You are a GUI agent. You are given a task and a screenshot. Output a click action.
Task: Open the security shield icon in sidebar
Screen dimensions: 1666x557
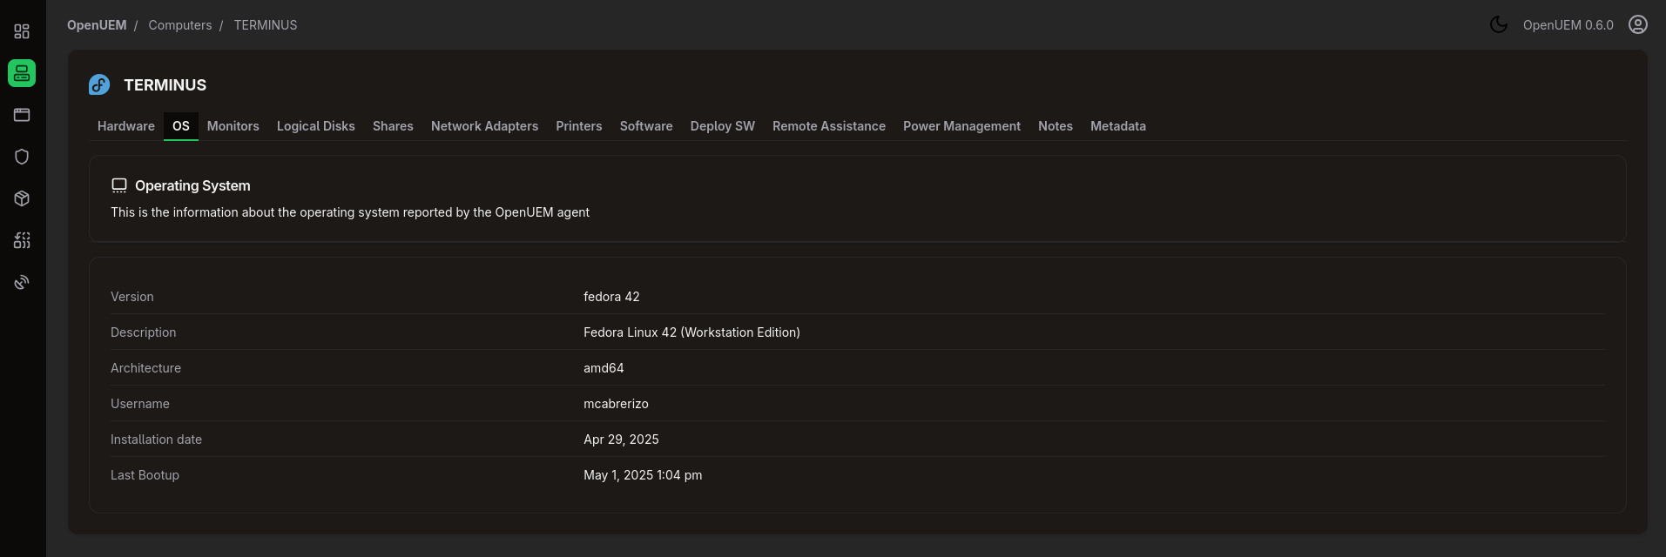tap(22, 157)
